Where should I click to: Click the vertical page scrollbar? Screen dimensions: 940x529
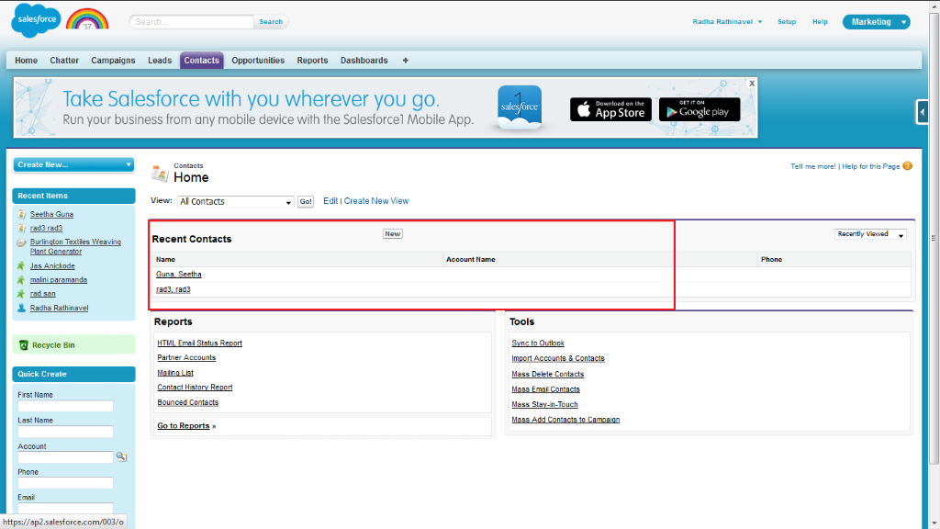[934, 238]
